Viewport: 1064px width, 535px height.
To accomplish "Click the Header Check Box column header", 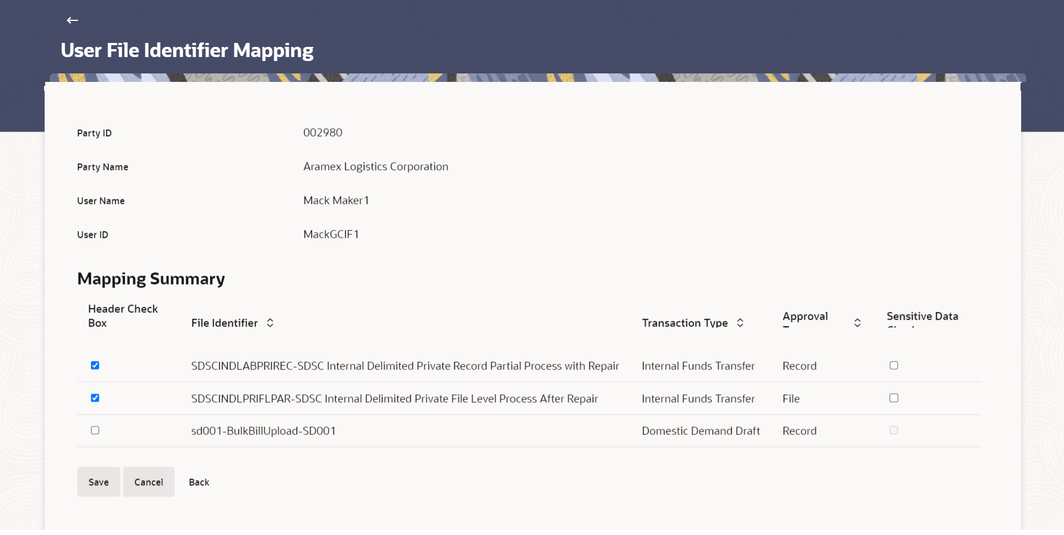I will (x=123, y=316).
